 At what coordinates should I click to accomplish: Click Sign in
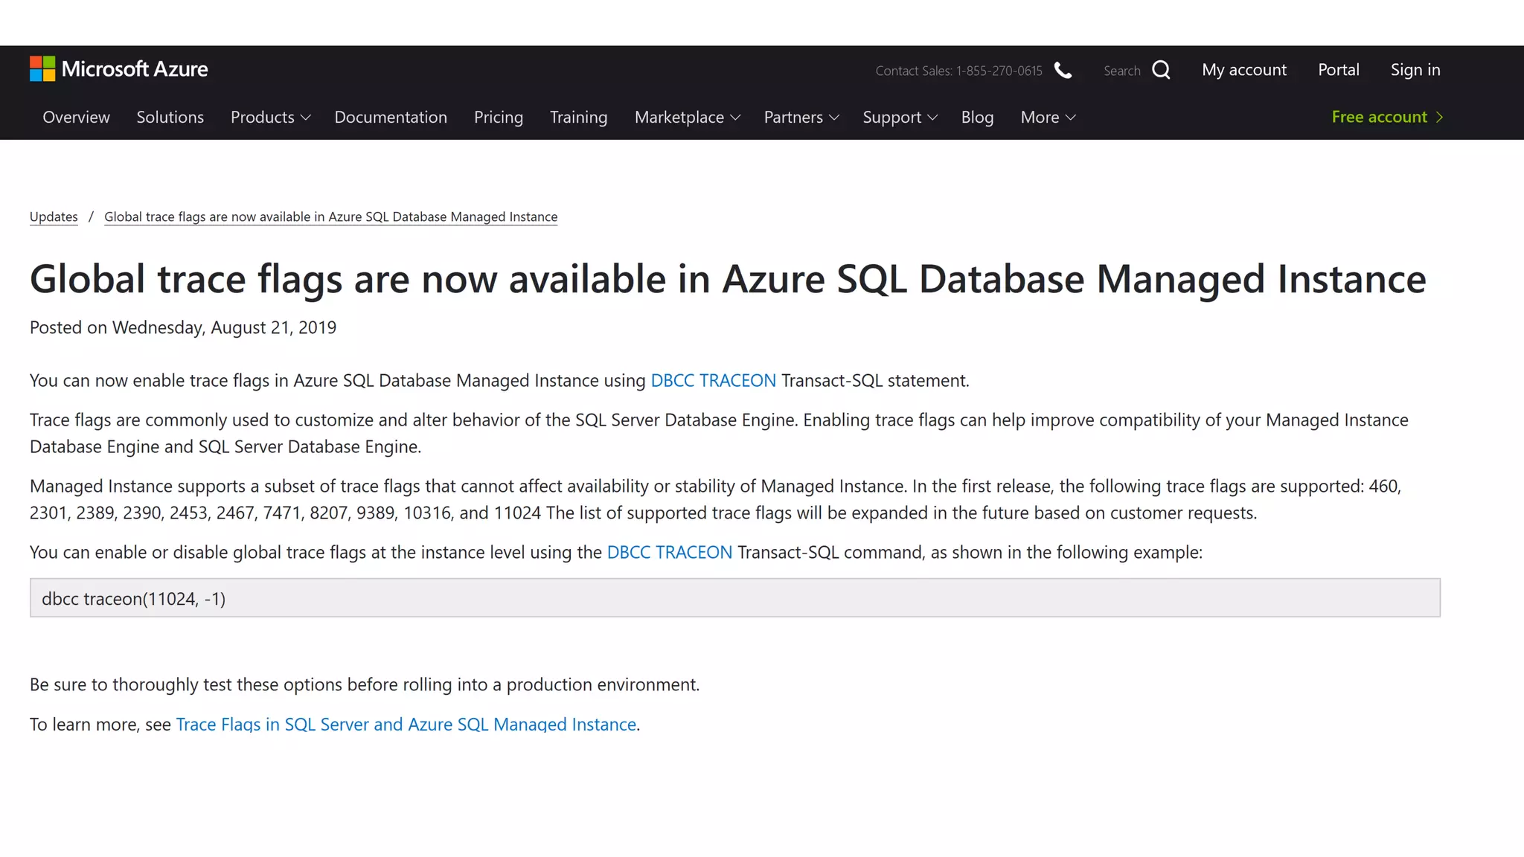(1415, 70)
